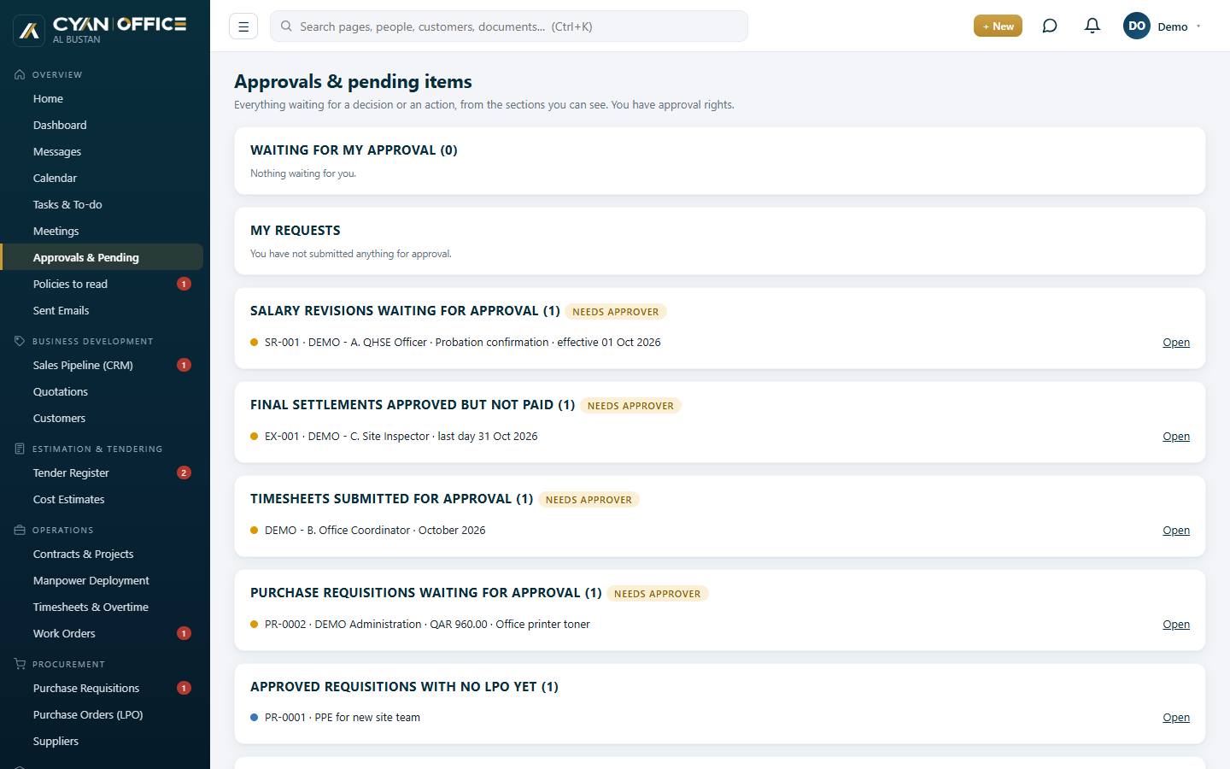Open Work Orders in sidebar
Viewport: 1230px width, 769px height.
coord(102,633)
